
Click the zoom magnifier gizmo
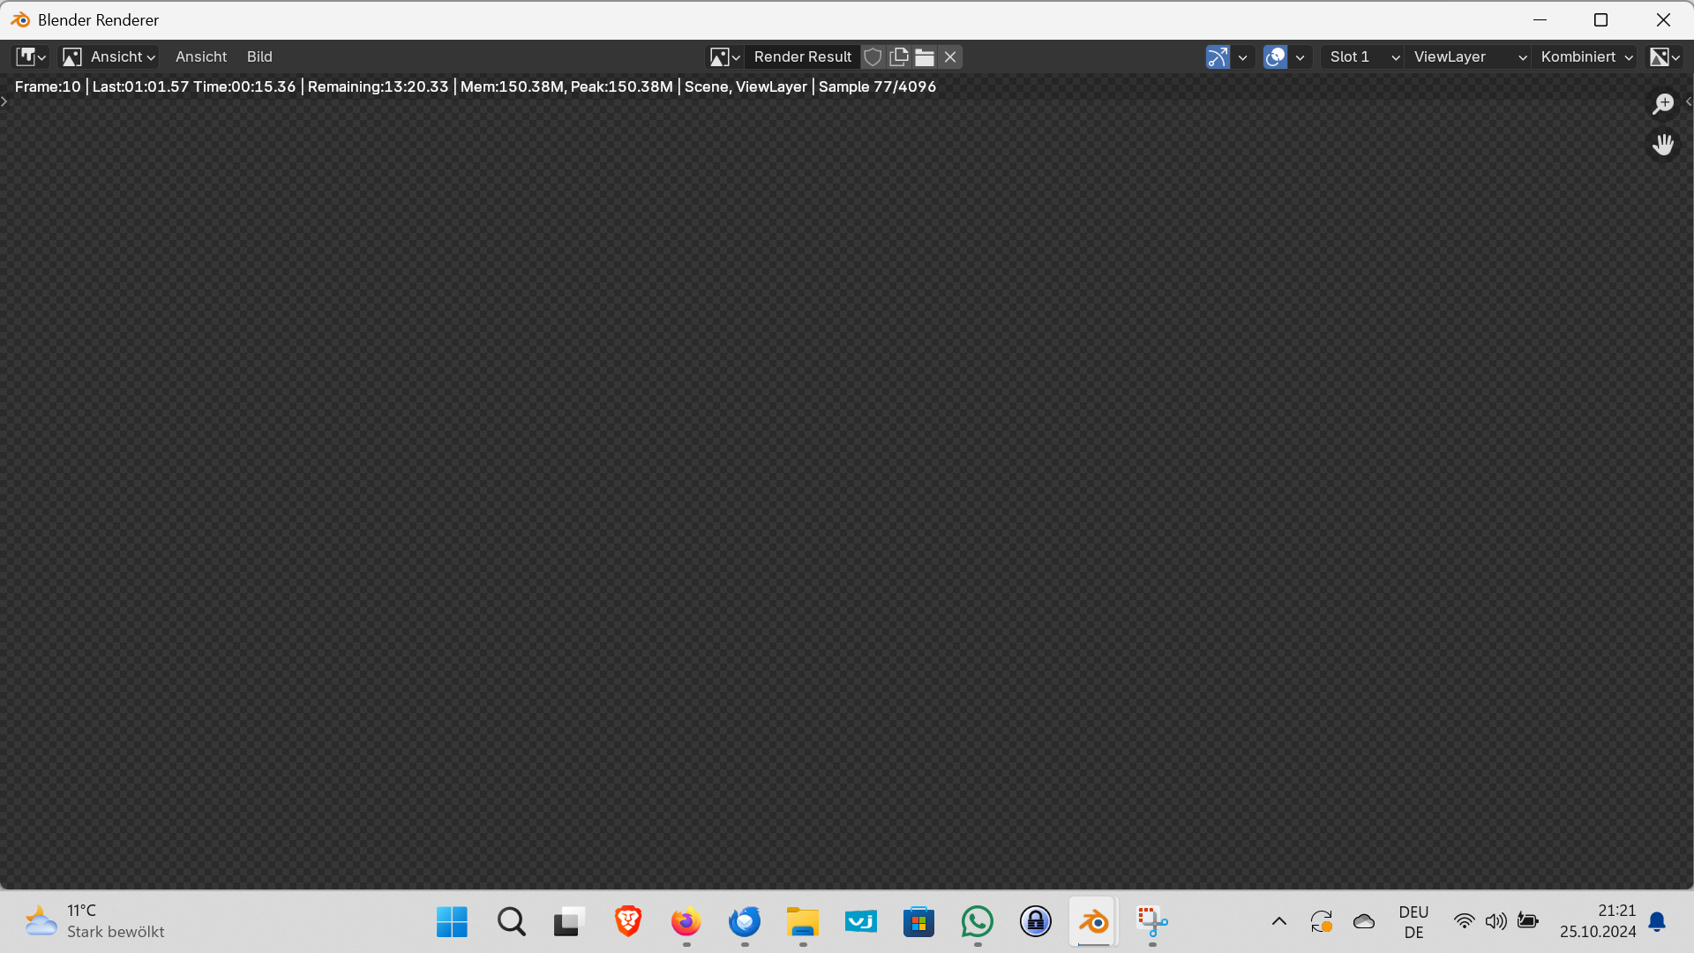1663,104
